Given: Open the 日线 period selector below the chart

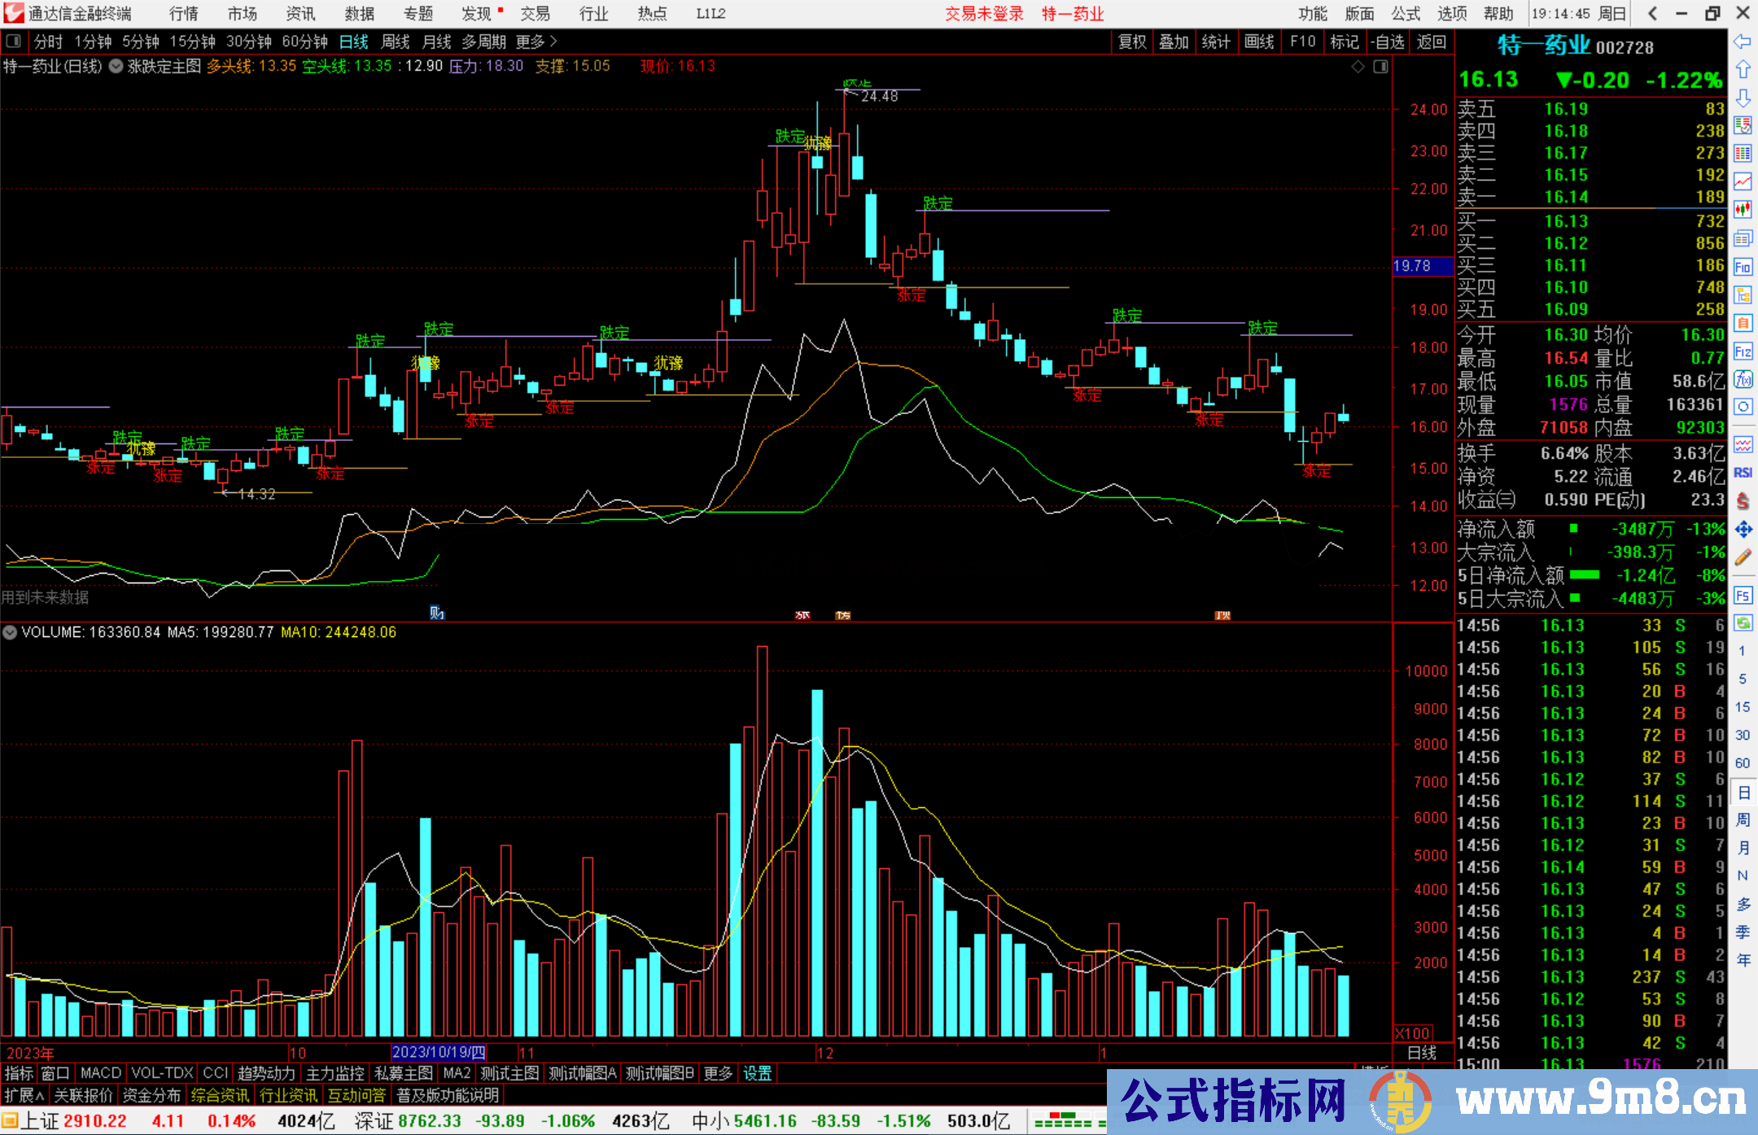Looking at the screenshot, I should pyautogui.click(x=1423, y=1053).
